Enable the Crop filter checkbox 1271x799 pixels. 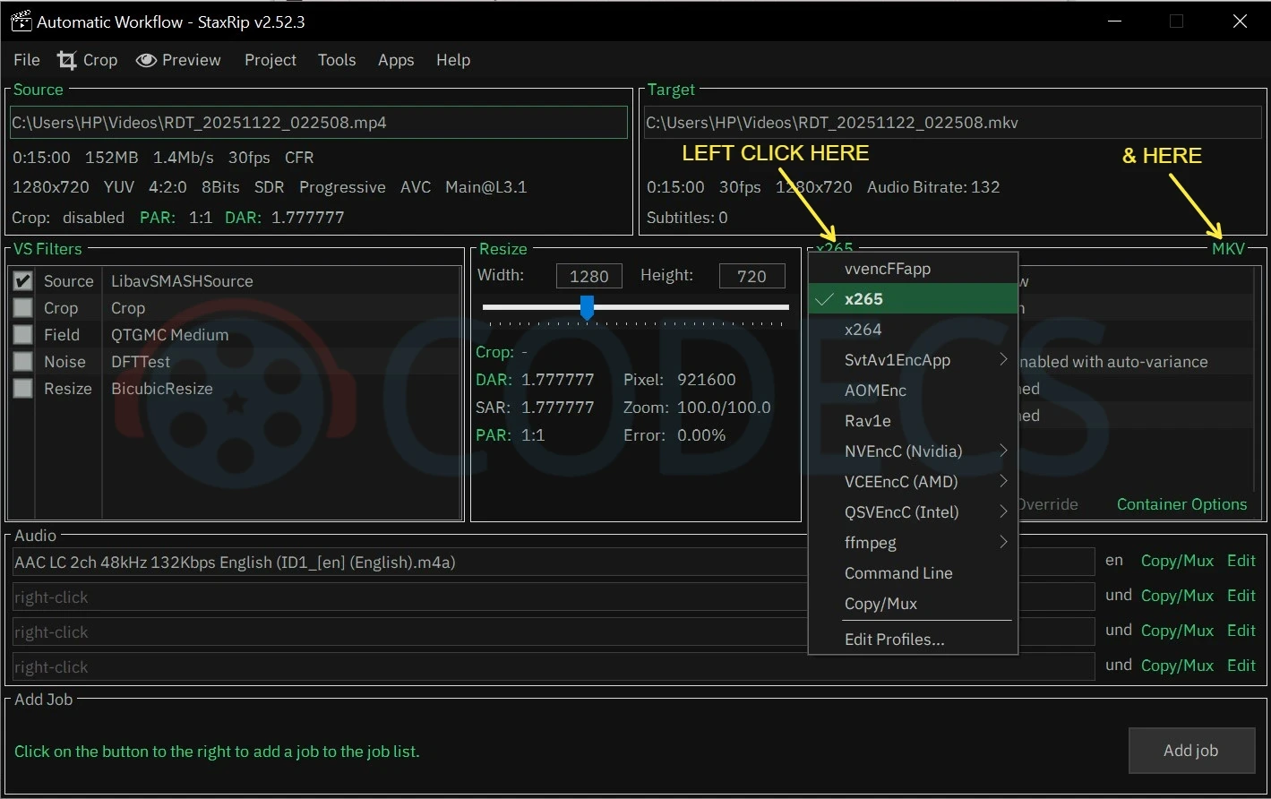coord(23,308)
